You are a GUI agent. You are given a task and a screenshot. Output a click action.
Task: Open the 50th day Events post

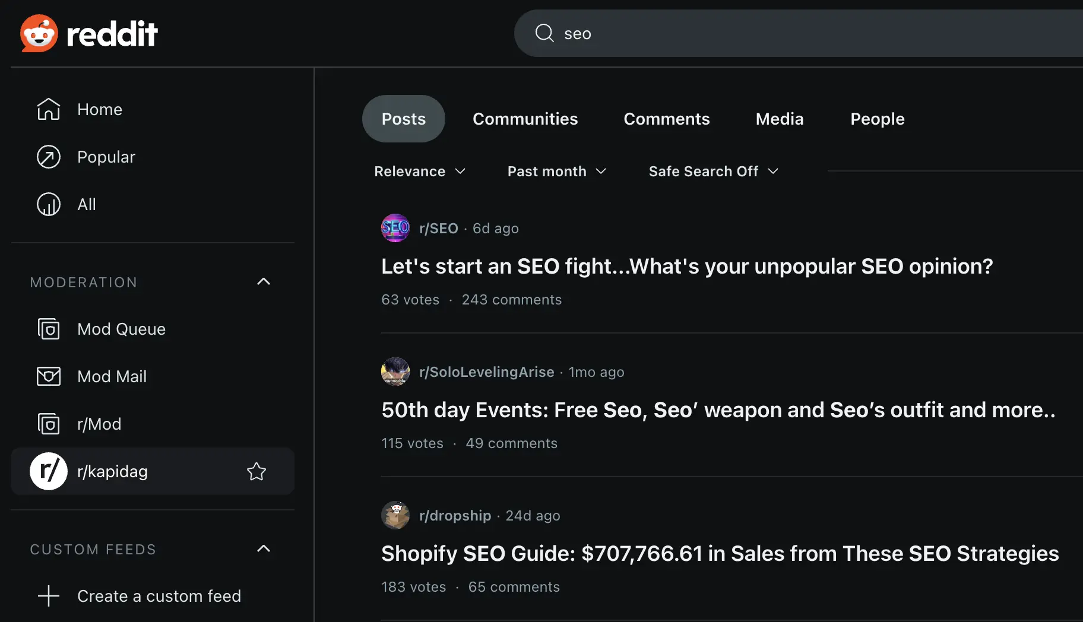pyautogui.click(x=718, y=410)
